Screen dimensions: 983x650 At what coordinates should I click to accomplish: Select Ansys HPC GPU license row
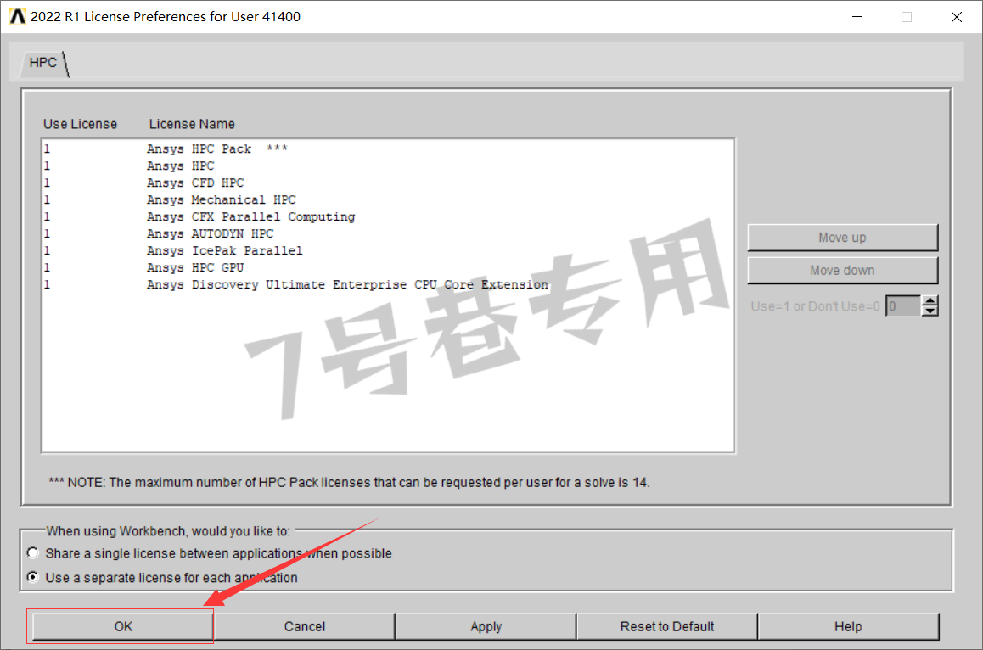click(x=387, y=267)
